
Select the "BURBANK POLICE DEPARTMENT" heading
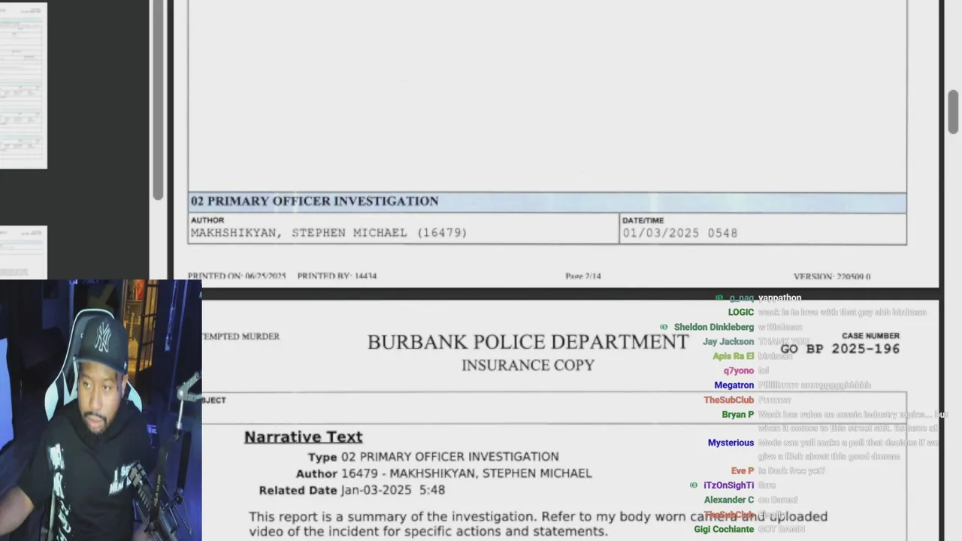528,342
